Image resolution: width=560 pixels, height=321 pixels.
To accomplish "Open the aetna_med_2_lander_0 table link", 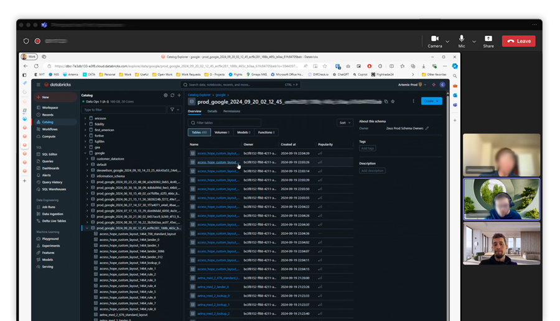I will pyautogui.click(x=213, y=287).
